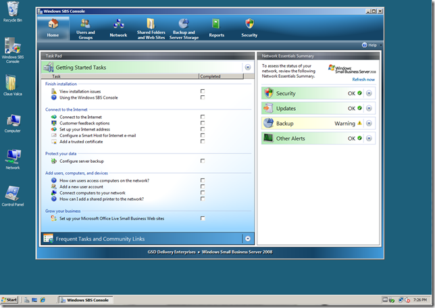This screenshot has height=308, width=435.
Task: Click the Windows Start button
Action: pyautogui.click(x=9, y=299)
